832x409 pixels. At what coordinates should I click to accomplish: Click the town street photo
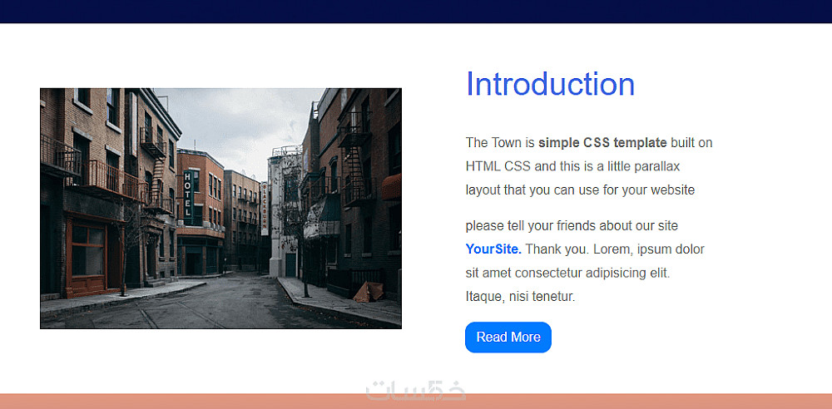click(x=220, y=209)
